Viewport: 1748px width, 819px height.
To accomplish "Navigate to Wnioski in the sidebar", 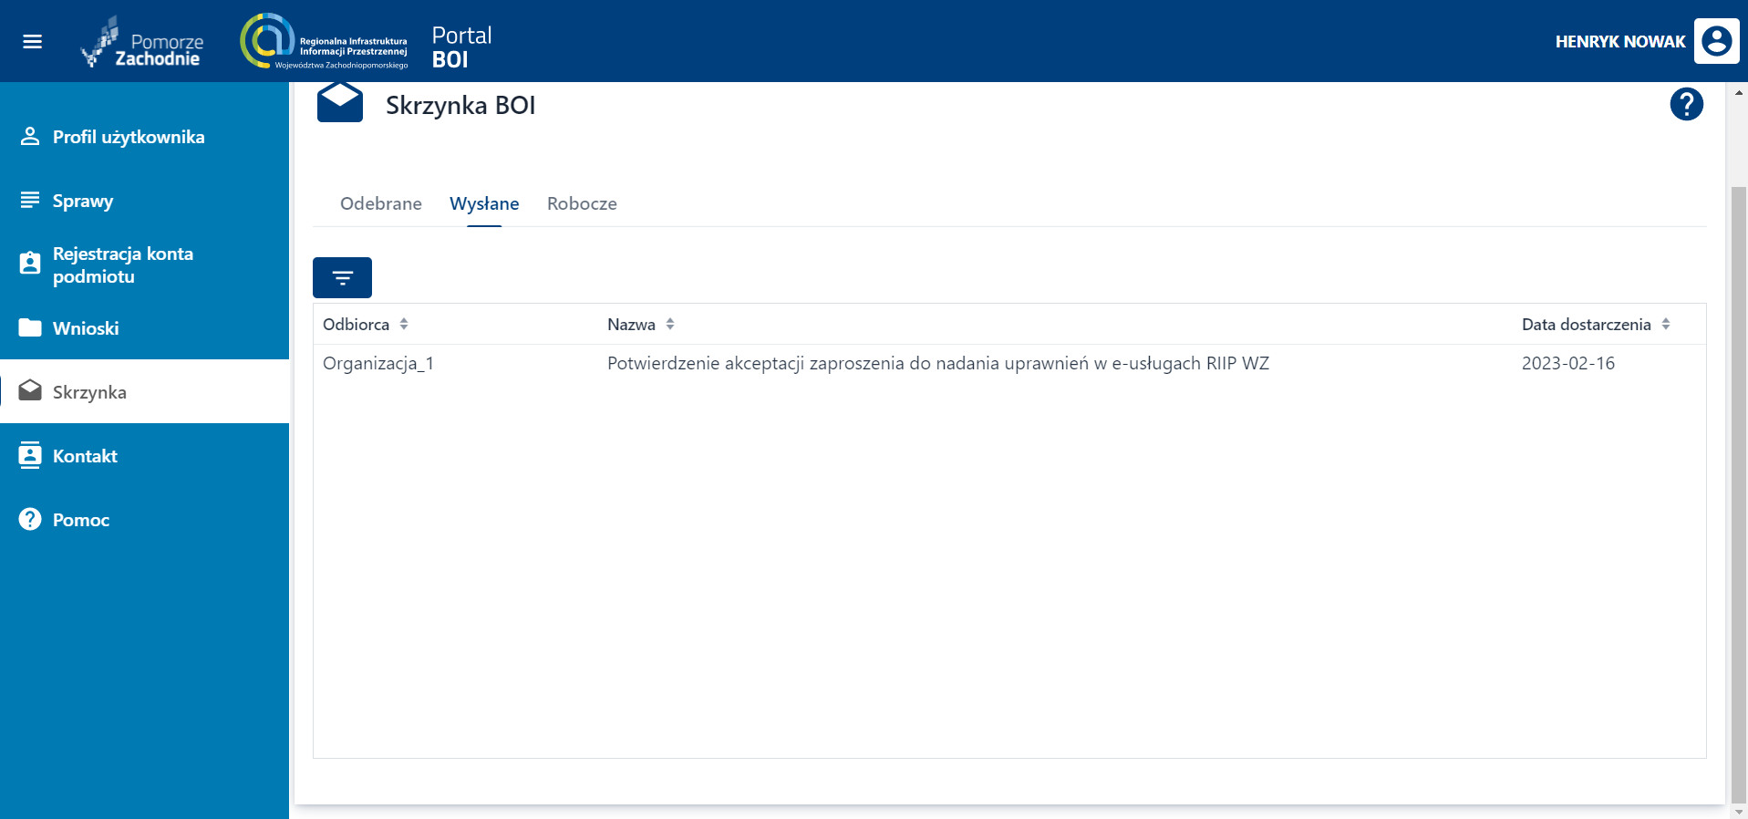I will click(86, 328).
